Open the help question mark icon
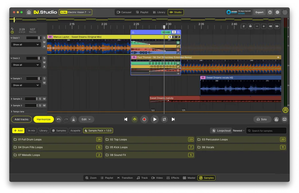The width and height of the screenshot is (299, 193). point(270,12)
